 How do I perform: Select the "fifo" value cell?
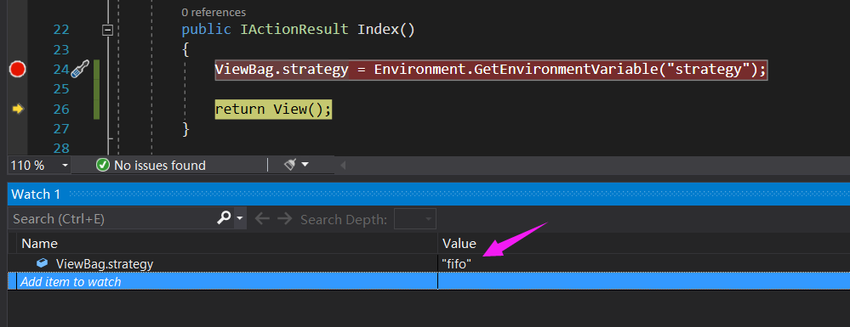click(644, 263)
